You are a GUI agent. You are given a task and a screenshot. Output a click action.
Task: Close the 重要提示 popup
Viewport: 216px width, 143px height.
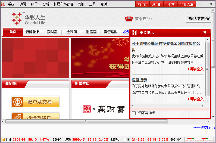coord(205,32)
